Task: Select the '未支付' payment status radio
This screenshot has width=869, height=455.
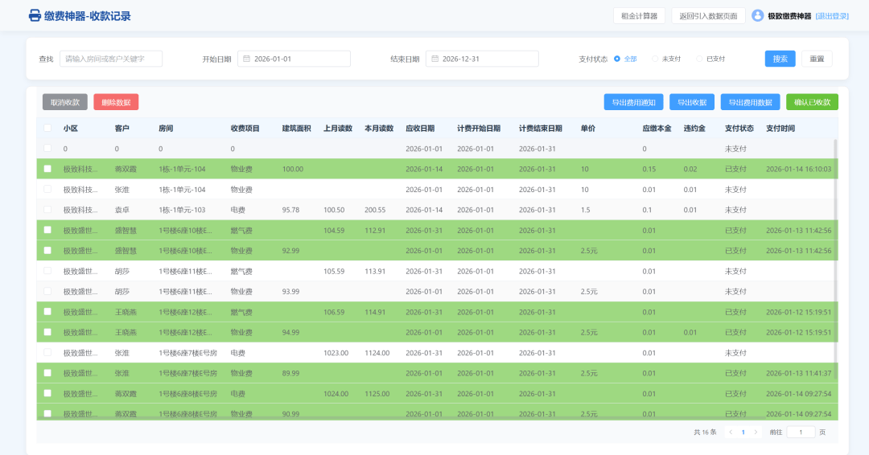Action: 655,59
